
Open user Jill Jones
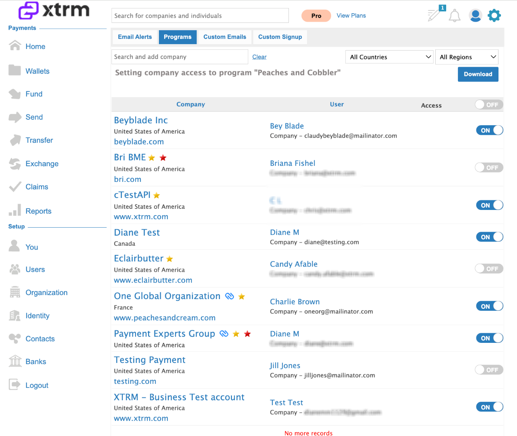coord(285,366)
